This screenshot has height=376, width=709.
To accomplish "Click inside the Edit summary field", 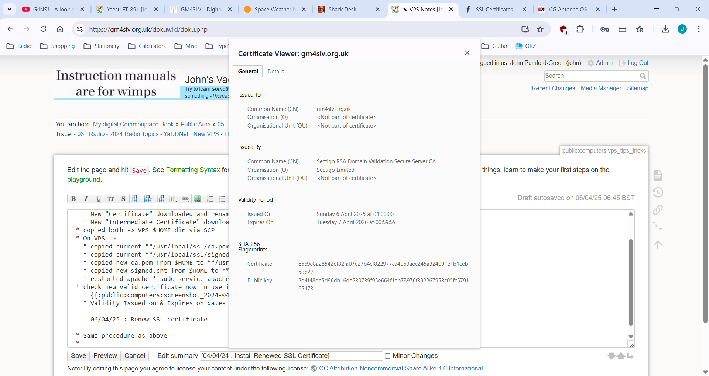I will (x=291, y=356).
